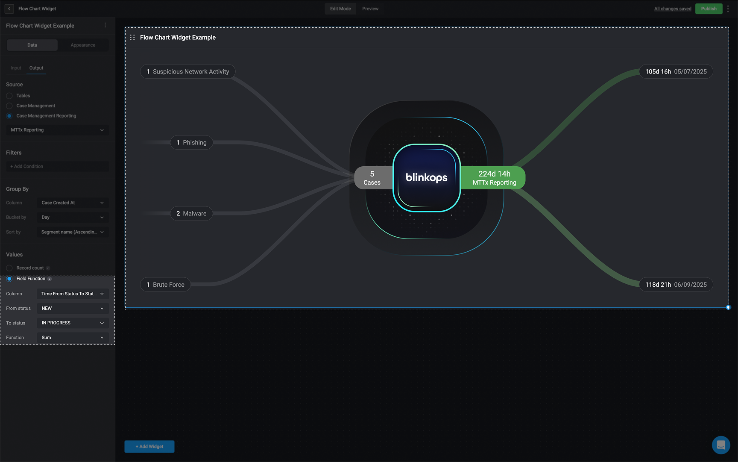Open the Function Sum dropdown

tap(73, 338)
